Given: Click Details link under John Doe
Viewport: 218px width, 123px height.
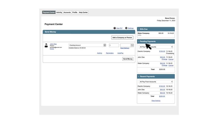Looking at the screenshot, I should coord(52,49).
